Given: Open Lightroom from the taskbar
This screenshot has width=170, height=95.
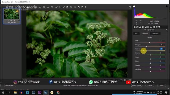Looking at the screenshot, I should [x=33, y=93].
